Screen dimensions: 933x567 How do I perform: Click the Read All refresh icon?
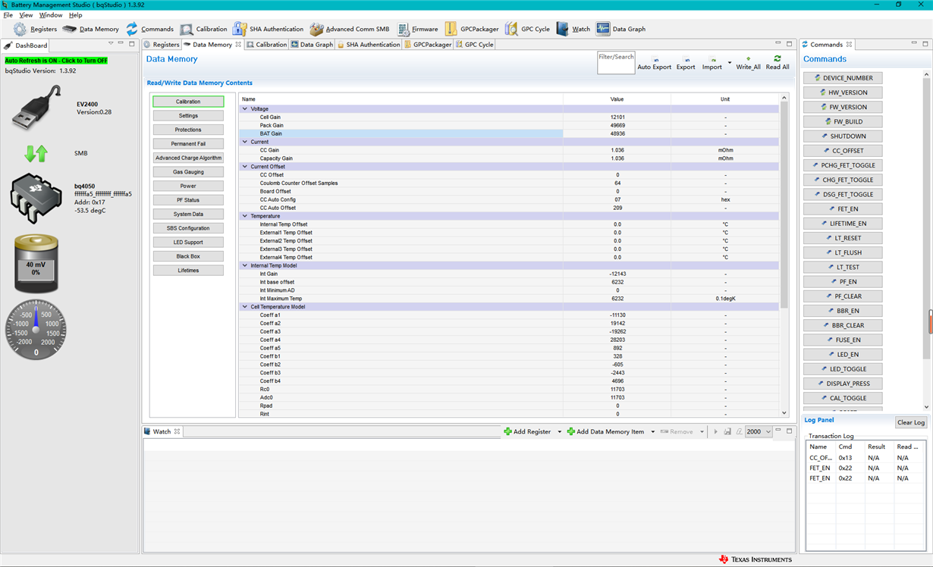tap(777, 63)
